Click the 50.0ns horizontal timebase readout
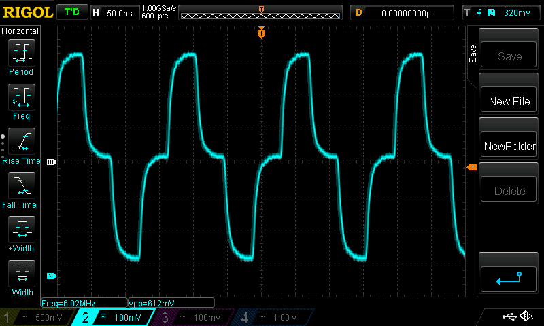The image size is (544, 326). (x=120, y=13)
